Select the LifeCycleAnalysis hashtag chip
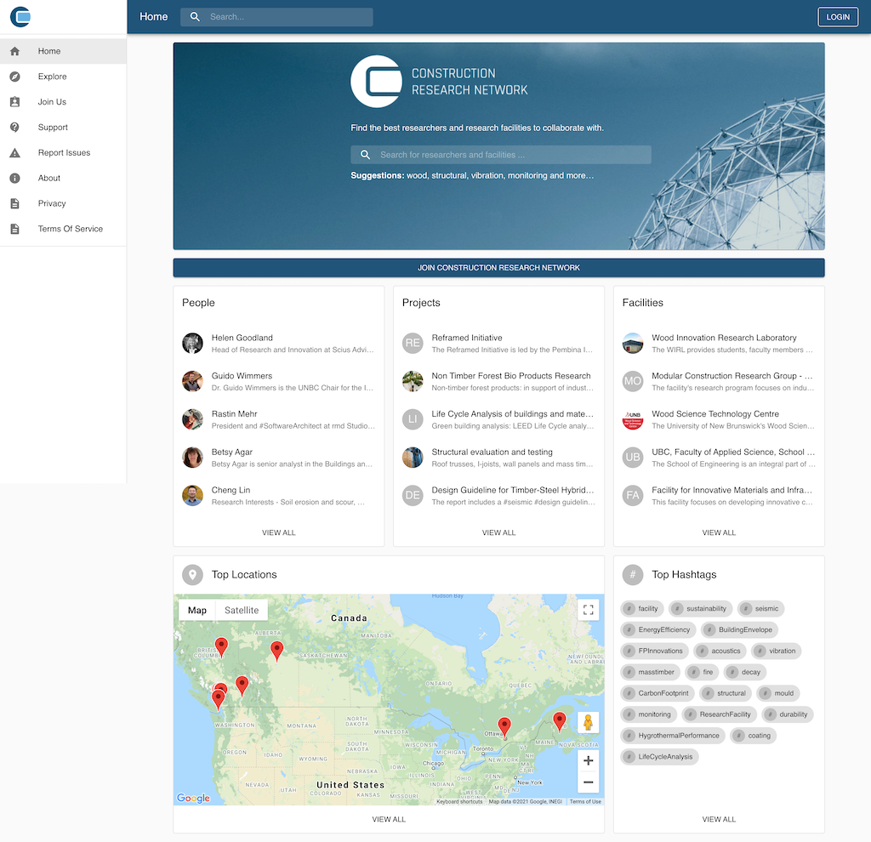Screen dimensions: 871x842 659,756
